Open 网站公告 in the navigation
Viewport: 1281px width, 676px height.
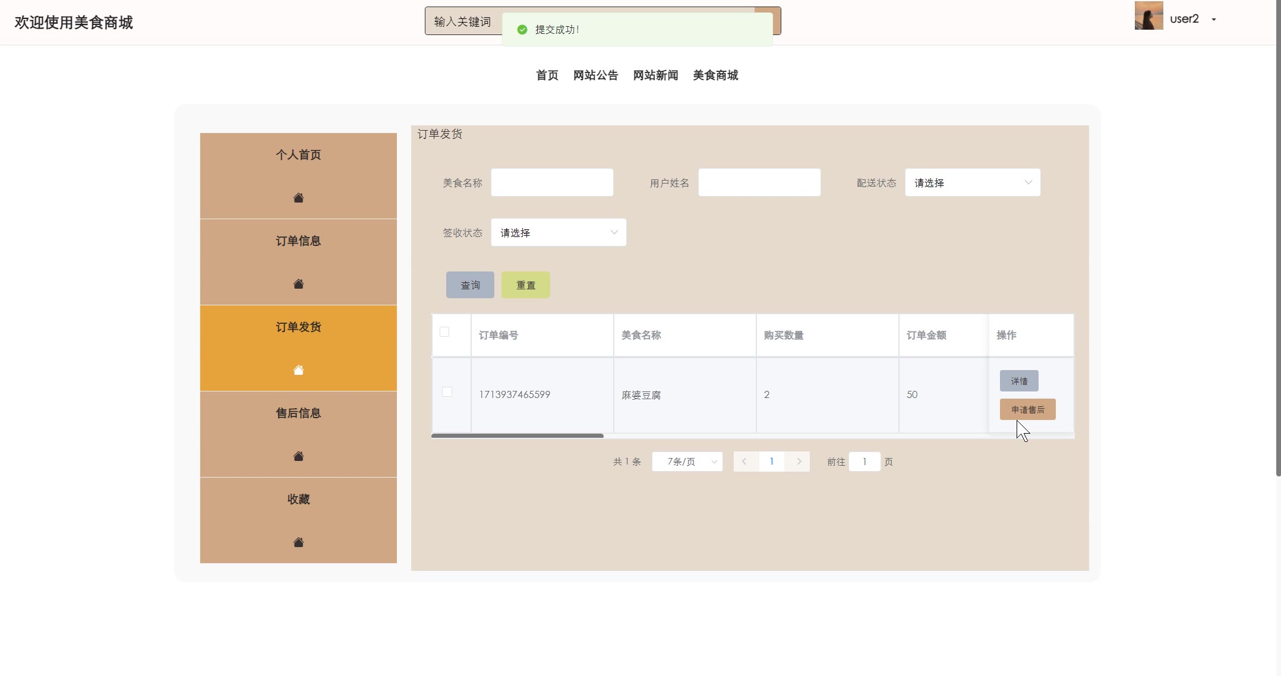[595, 75]
